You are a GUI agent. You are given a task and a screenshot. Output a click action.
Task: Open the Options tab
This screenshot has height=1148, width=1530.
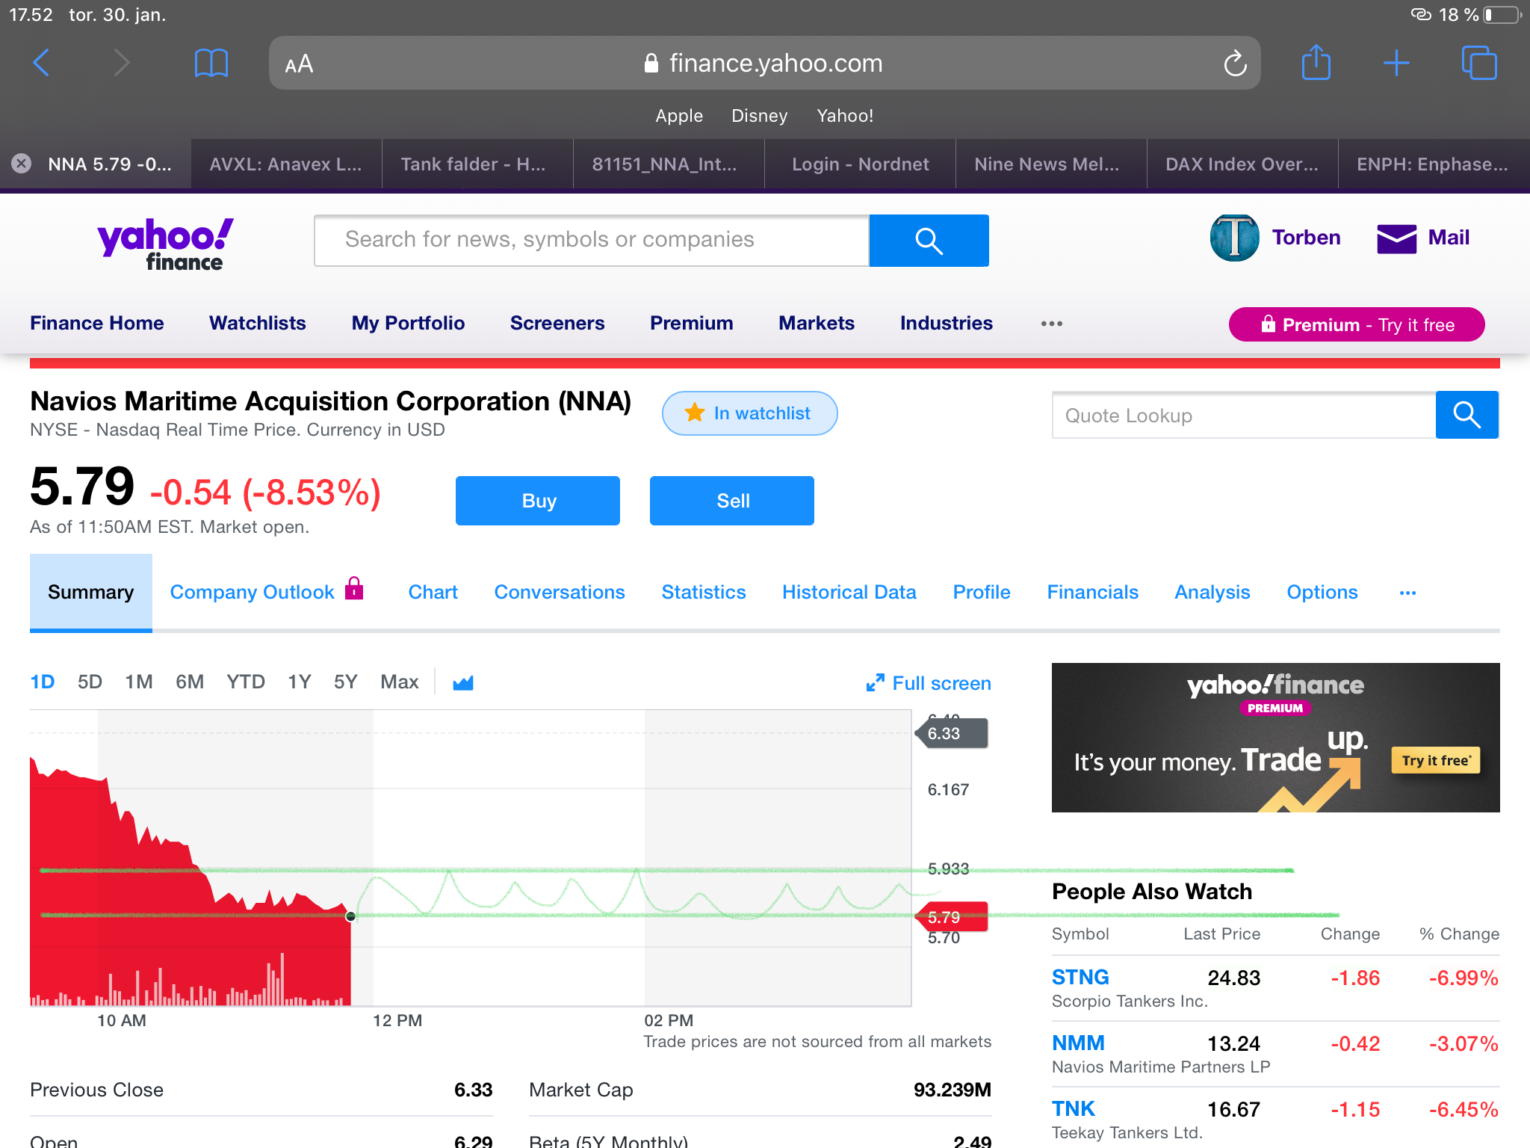coord(1322,593)
